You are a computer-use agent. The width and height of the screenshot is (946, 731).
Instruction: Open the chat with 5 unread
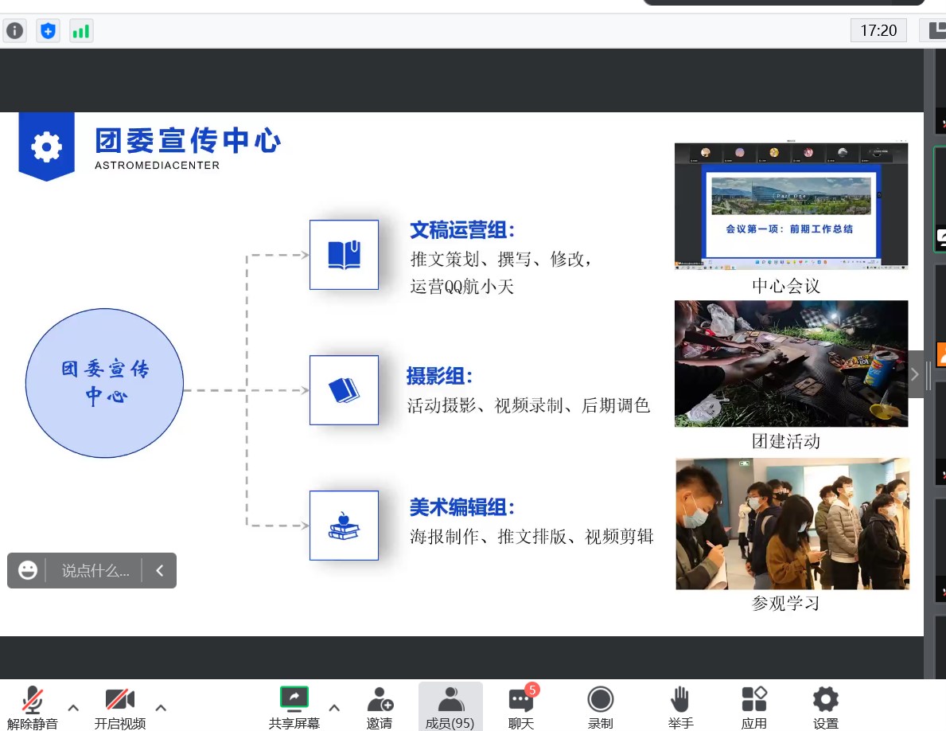(521, 700)
